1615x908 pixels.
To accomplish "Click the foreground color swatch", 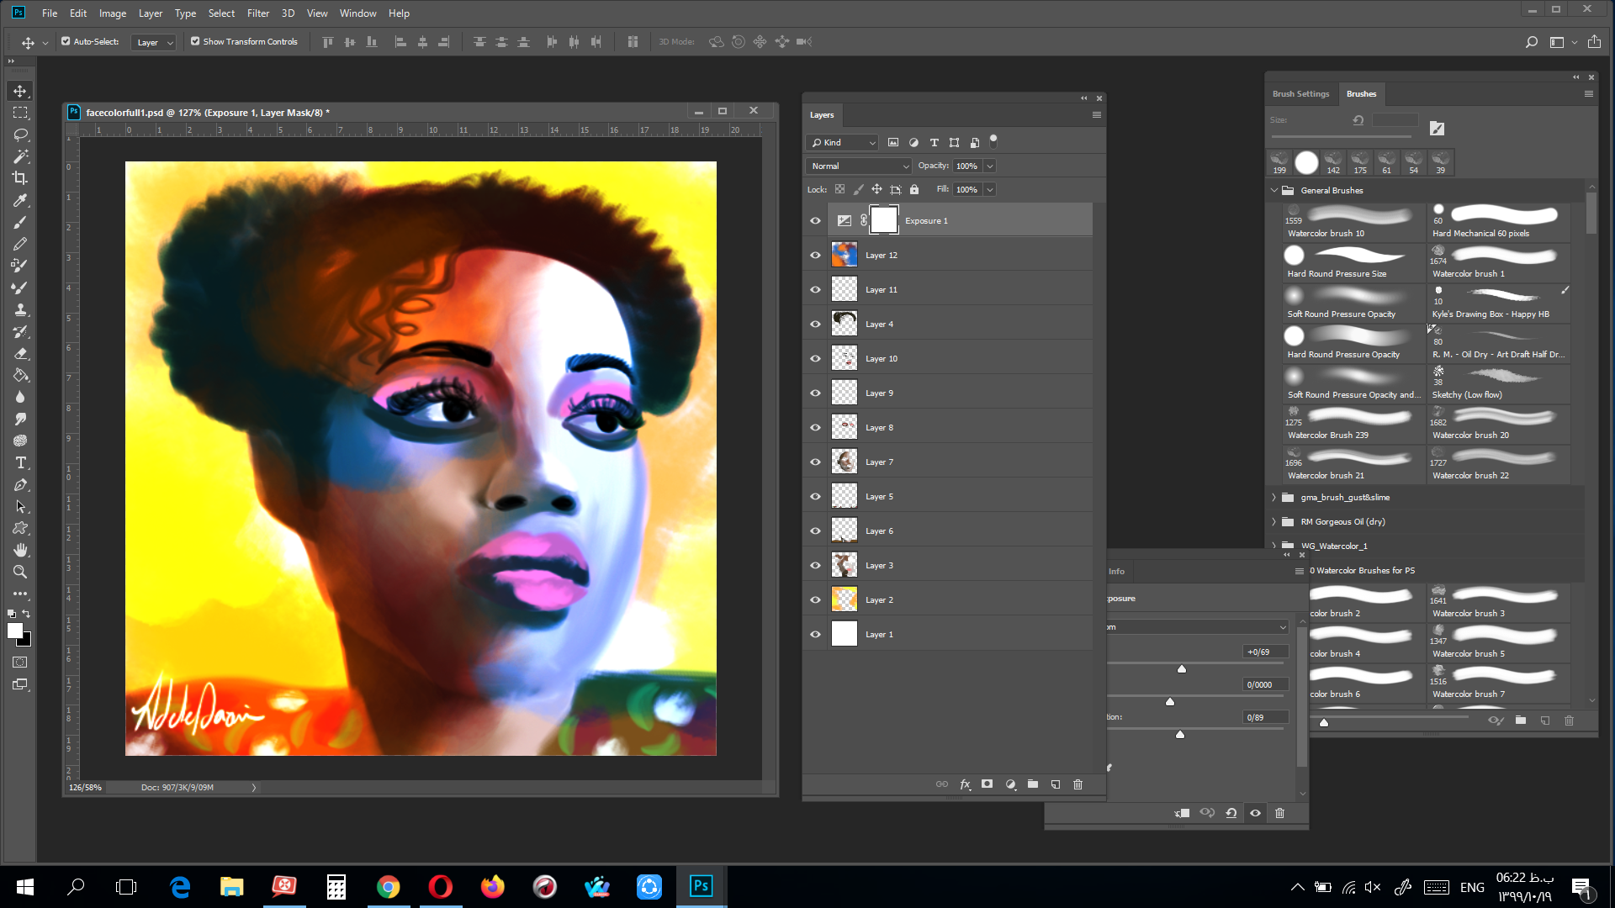I will (14, 631).
